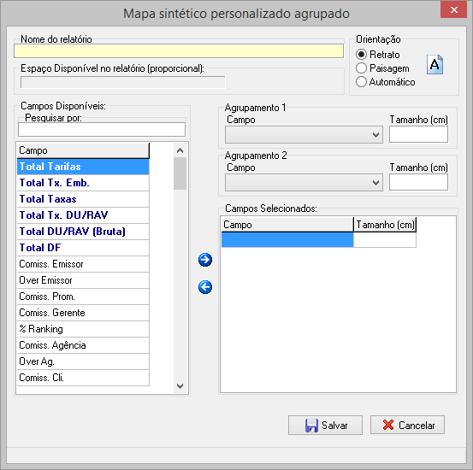Click the right arrow to add field
The image size is (473, 470).
(205, 260)
